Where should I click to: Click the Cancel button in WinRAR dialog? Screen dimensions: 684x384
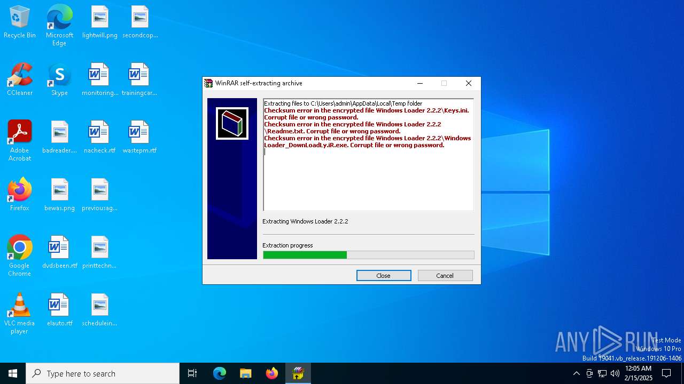pos(445,276)
